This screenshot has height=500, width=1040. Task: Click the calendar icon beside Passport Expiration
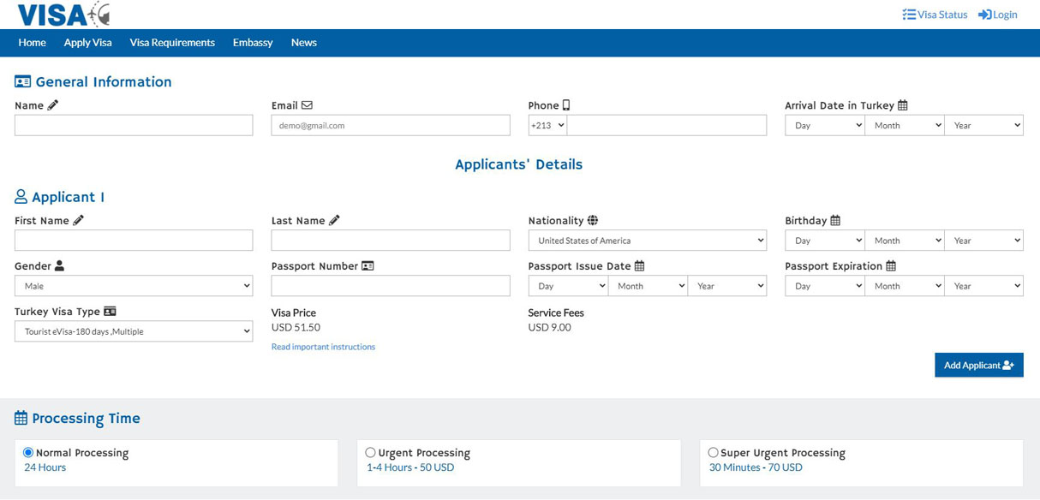[891, 265]
